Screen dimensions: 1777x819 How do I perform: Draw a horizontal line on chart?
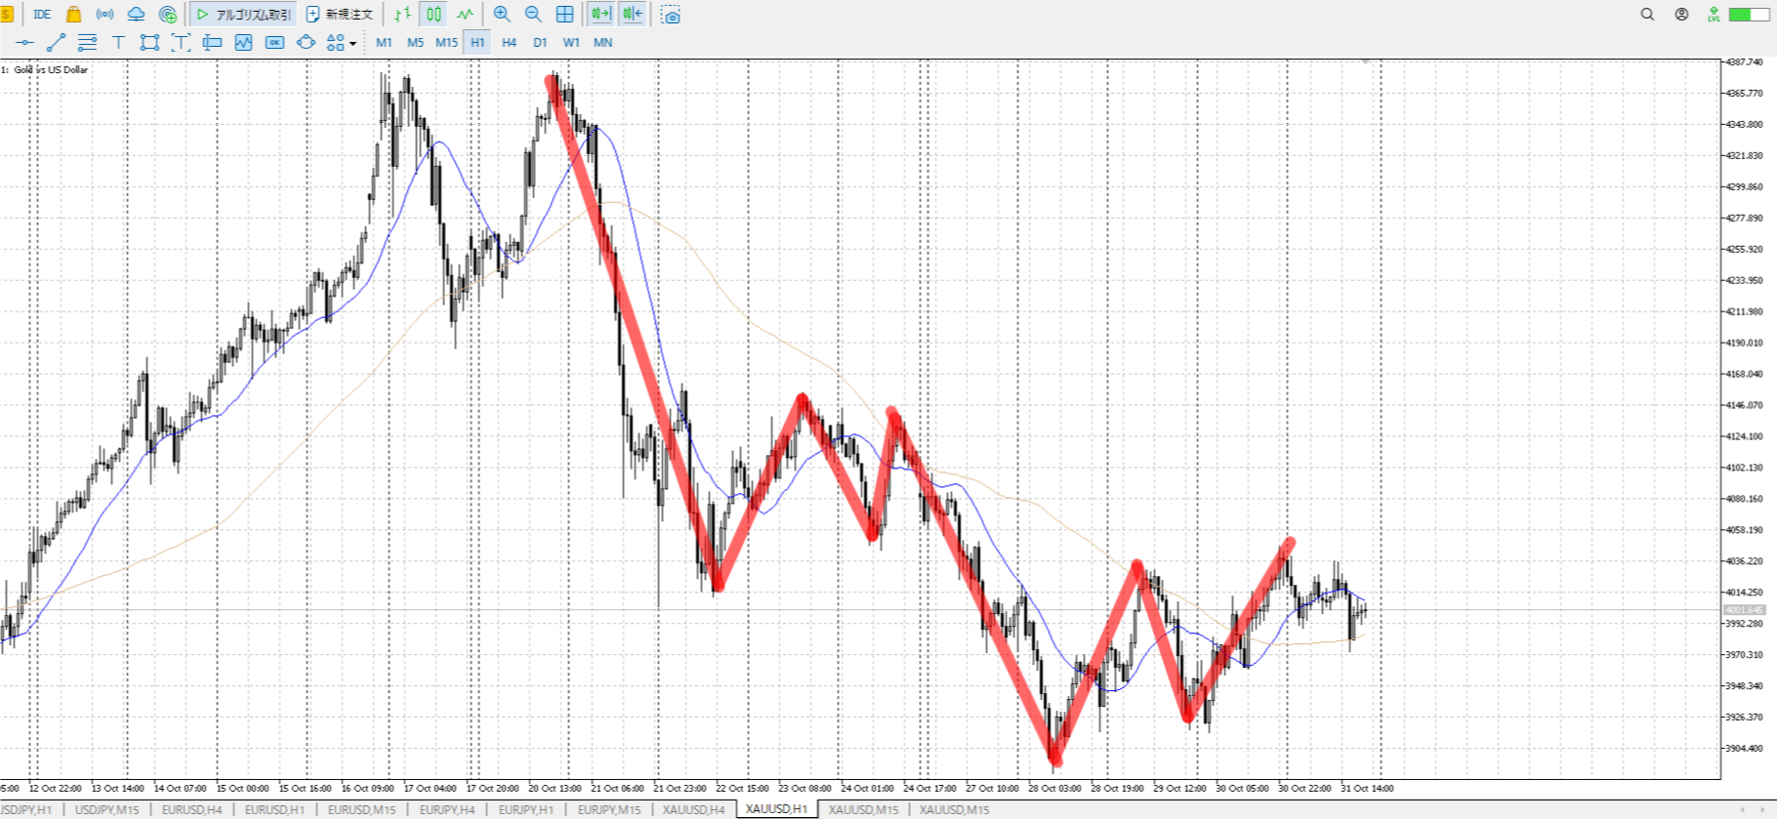24,42
